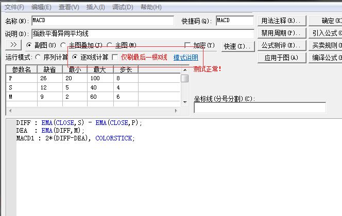This screenshot has width=342, height=216.
Task: Open the 文件(F) menu
Action: click(14, 7)
